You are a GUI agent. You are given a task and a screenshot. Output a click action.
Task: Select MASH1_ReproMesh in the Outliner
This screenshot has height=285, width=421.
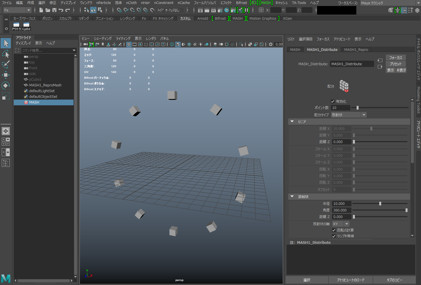click(45, 85)
